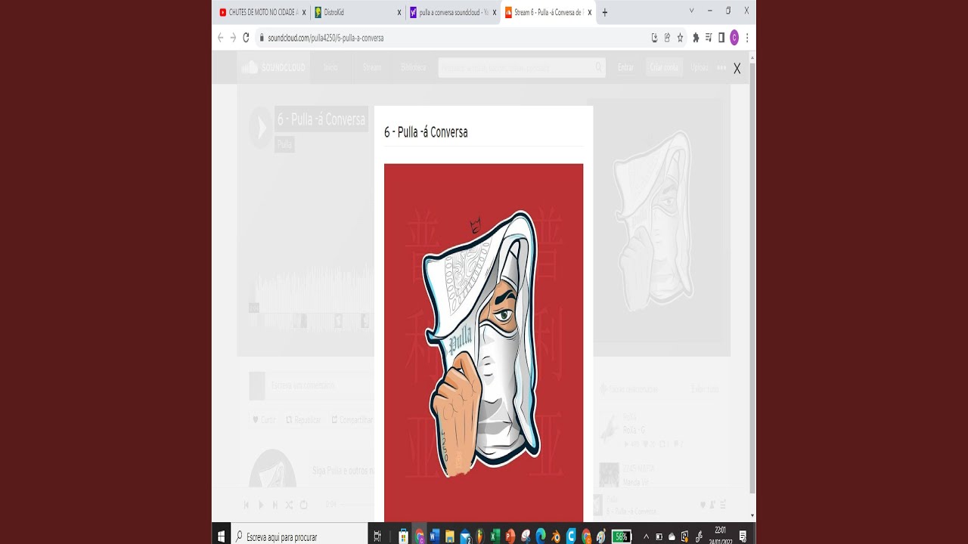Open the Mail app from the taskbar
Screen dimensions: 968x544
[x=465, y=536]
